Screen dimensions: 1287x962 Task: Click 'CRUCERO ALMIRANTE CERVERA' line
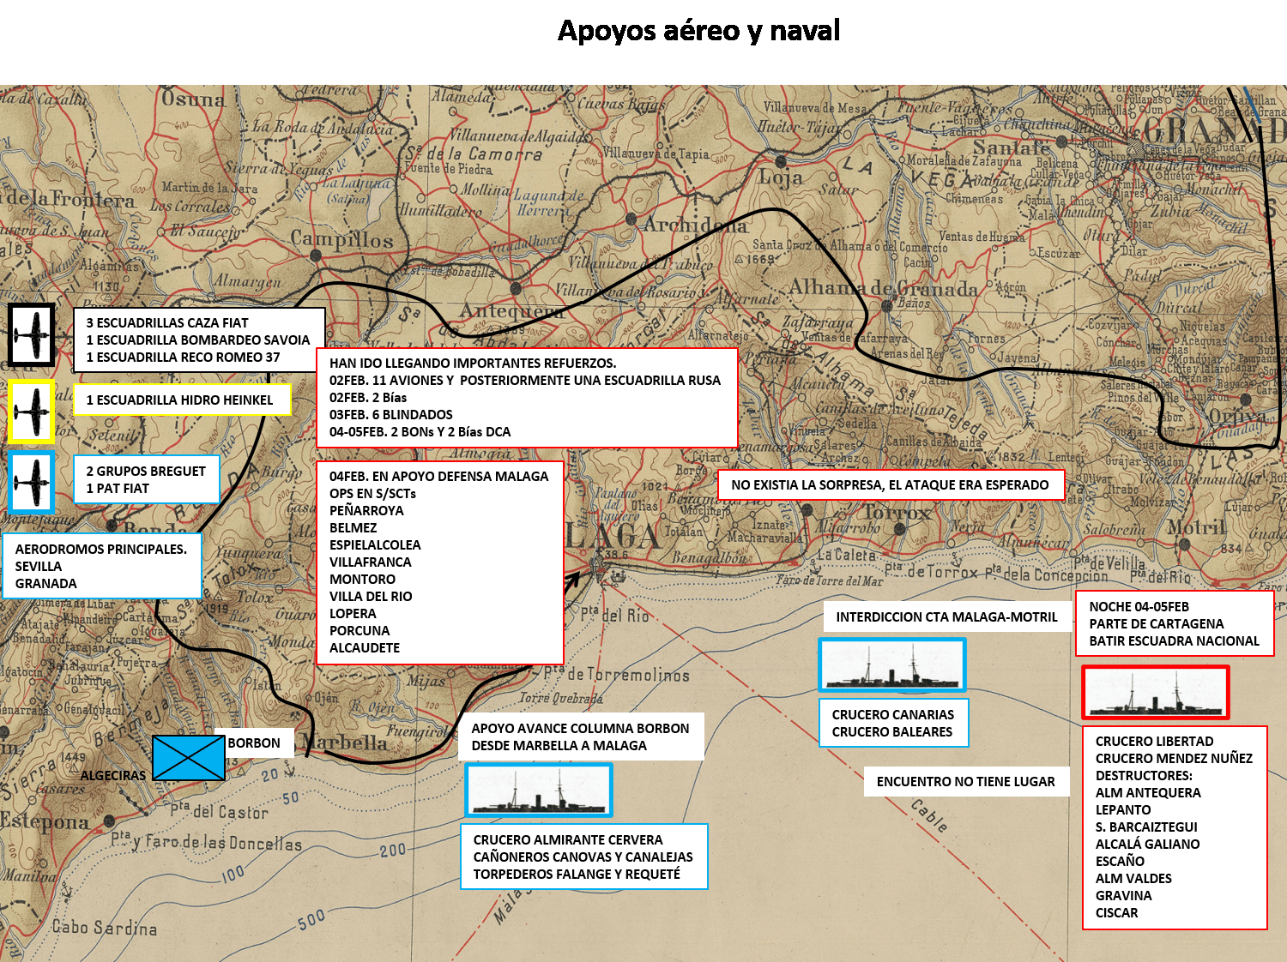568,840
